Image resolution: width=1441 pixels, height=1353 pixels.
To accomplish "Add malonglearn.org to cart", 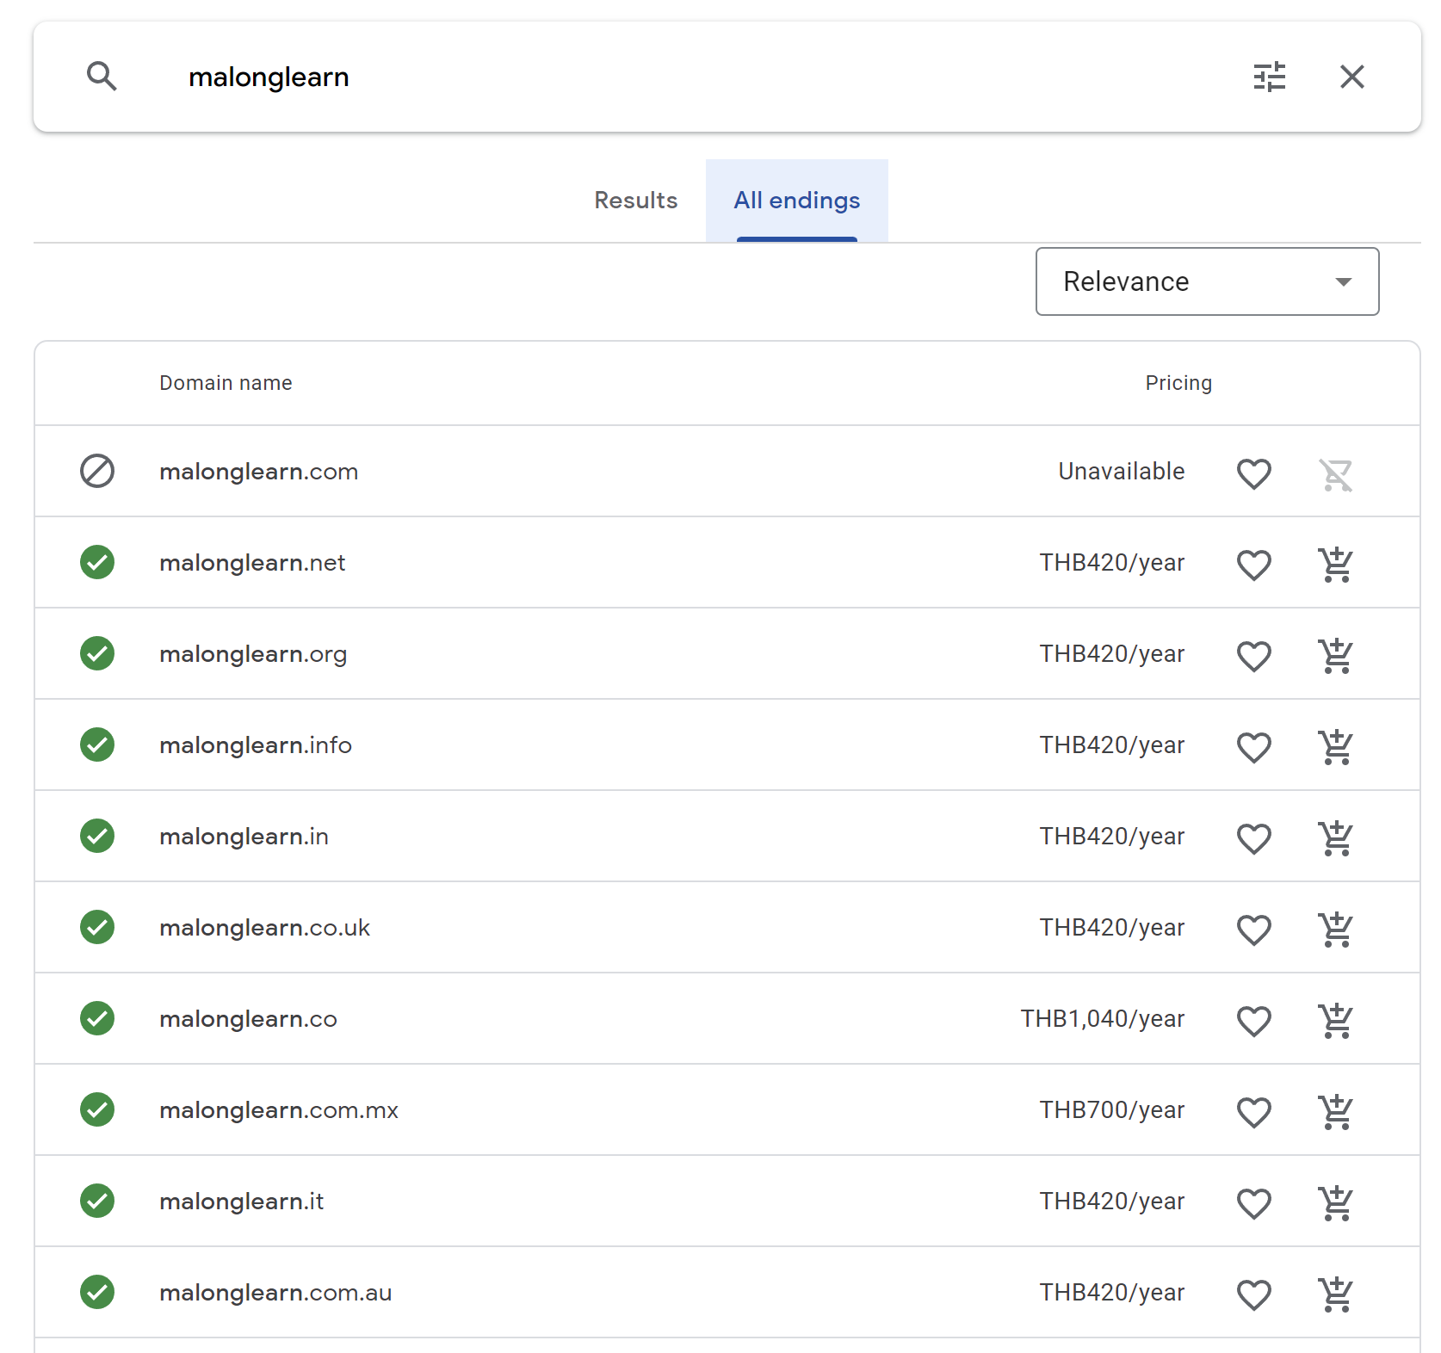I will [x=1336, y=656].
